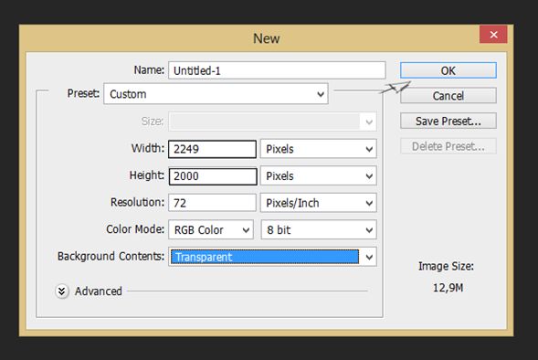Click the Advanced label text
Viewport: 538px width, 360px height.
coord(99,291)
